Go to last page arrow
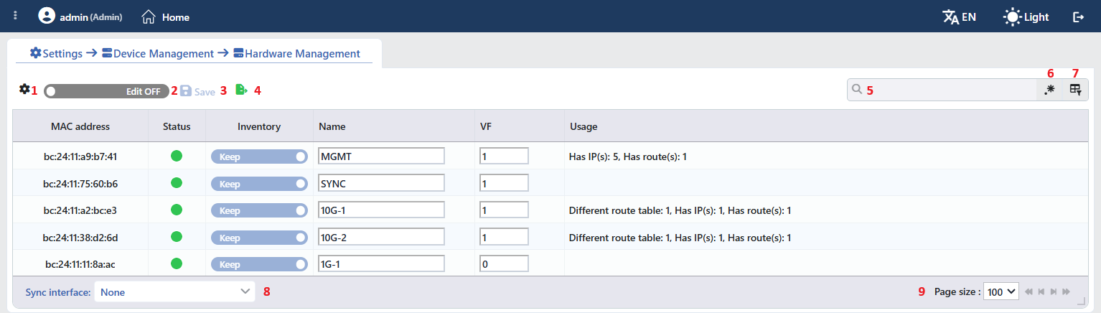Image resolution: width=1101 pixels, height=313 pixels. tap(1066, 291)
